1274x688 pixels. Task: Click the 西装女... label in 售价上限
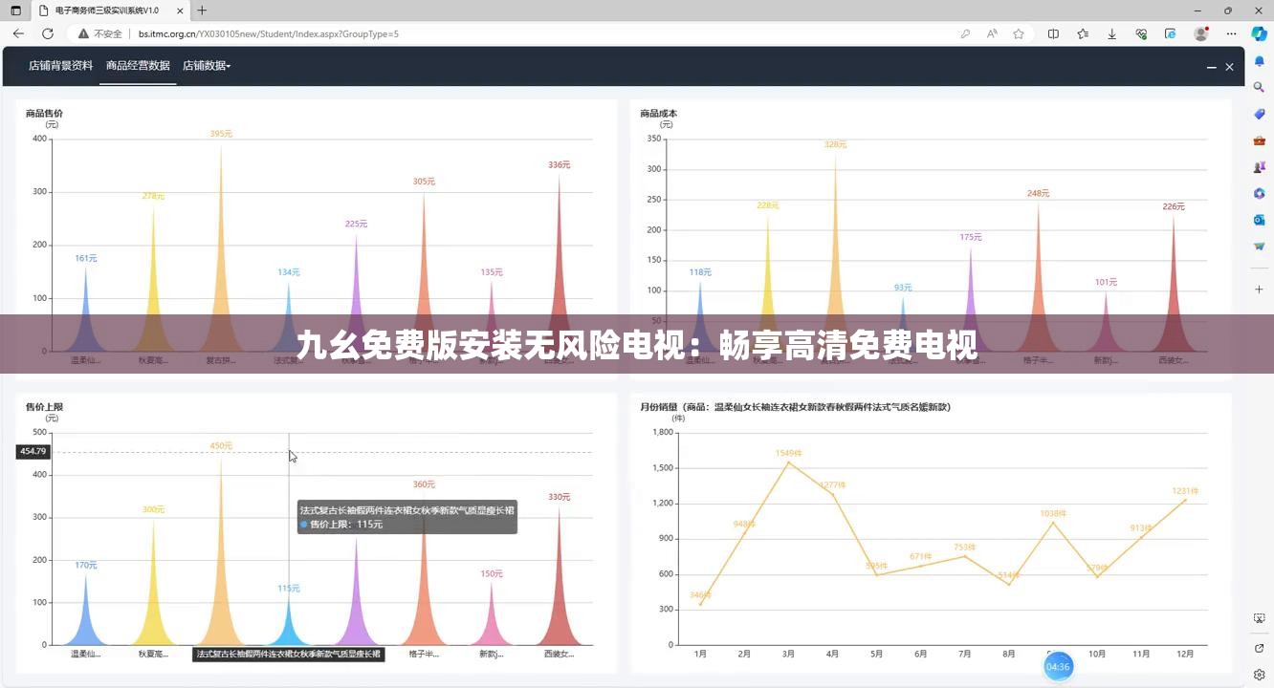pos(559,655)
